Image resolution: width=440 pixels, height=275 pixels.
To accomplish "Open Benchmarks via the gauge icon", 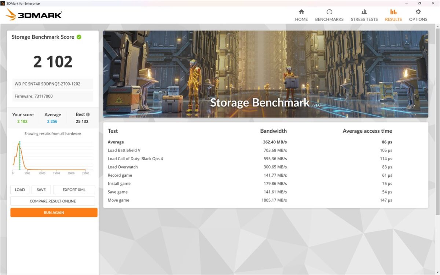I will coord(329,12).
